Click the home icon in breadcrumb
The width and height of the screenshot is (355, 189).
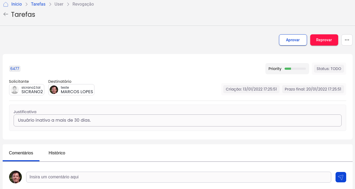[6, 4]
